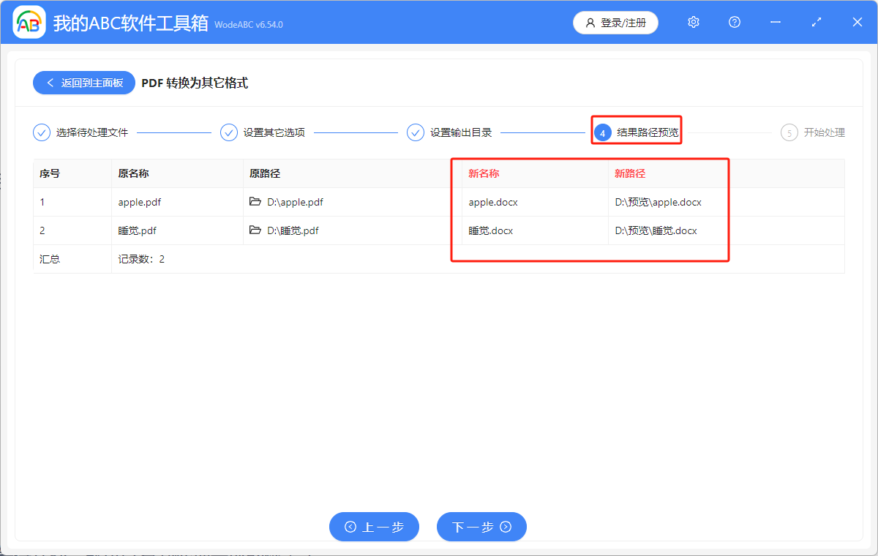Click the back arrow in 返回到主面板
Screen dimensions: 878x556
click(x=50, y=82)
